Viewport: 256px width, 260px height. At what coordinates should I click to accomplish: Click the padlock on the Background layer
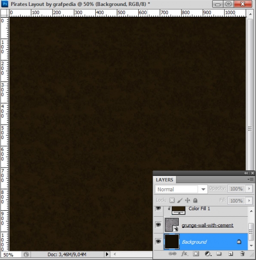[239, 241]
